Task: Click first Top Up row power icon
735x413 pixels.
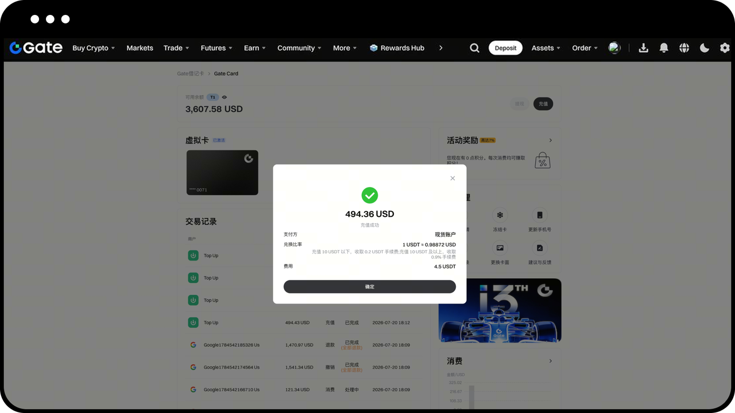Action: coord(194,255)
